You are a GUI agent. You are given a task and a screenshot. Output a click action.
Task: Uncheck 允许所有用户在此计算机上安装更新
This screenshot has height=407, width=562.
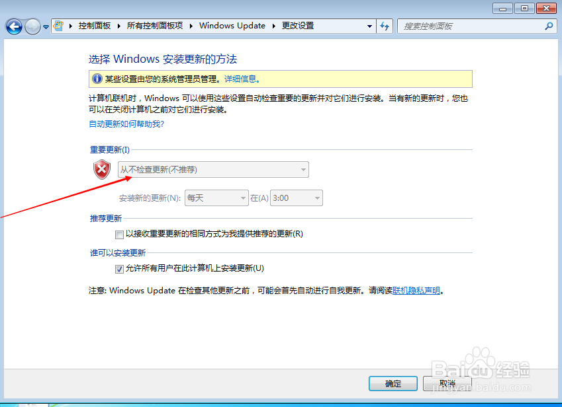(119, 268)
